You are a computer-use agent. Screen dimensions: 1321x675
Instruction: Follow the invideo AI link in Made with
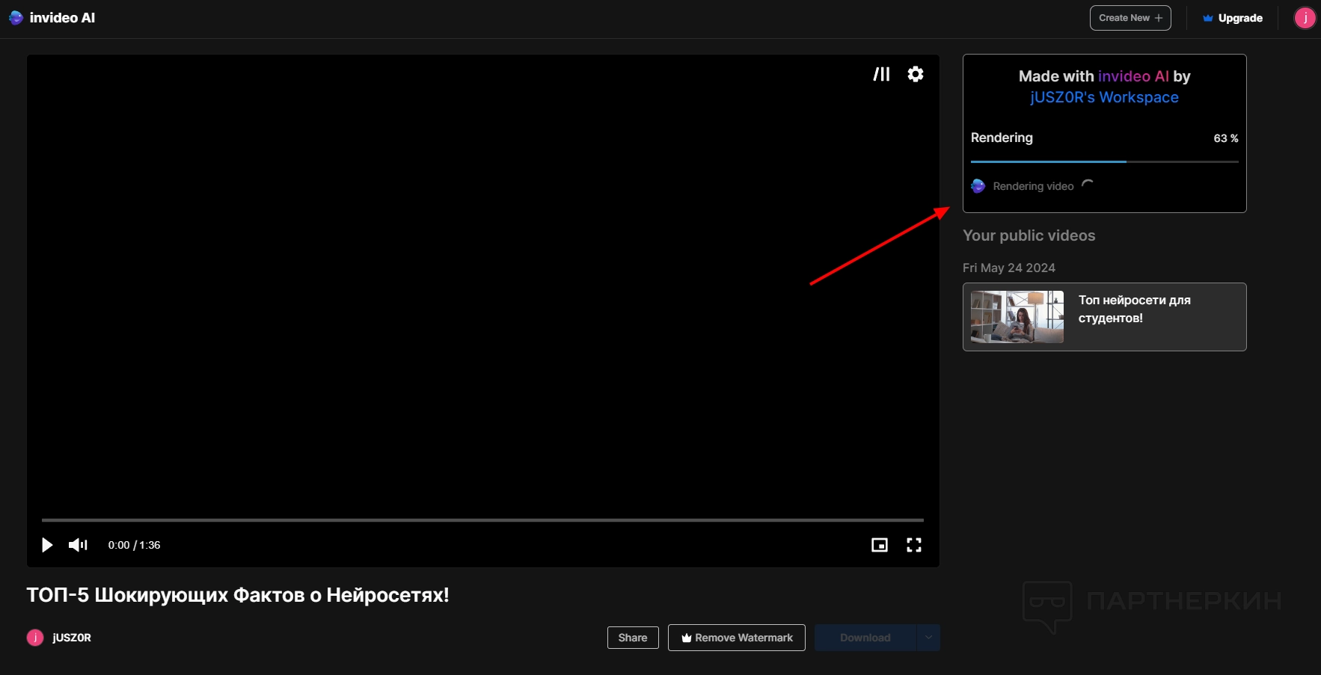point(1132,76)
